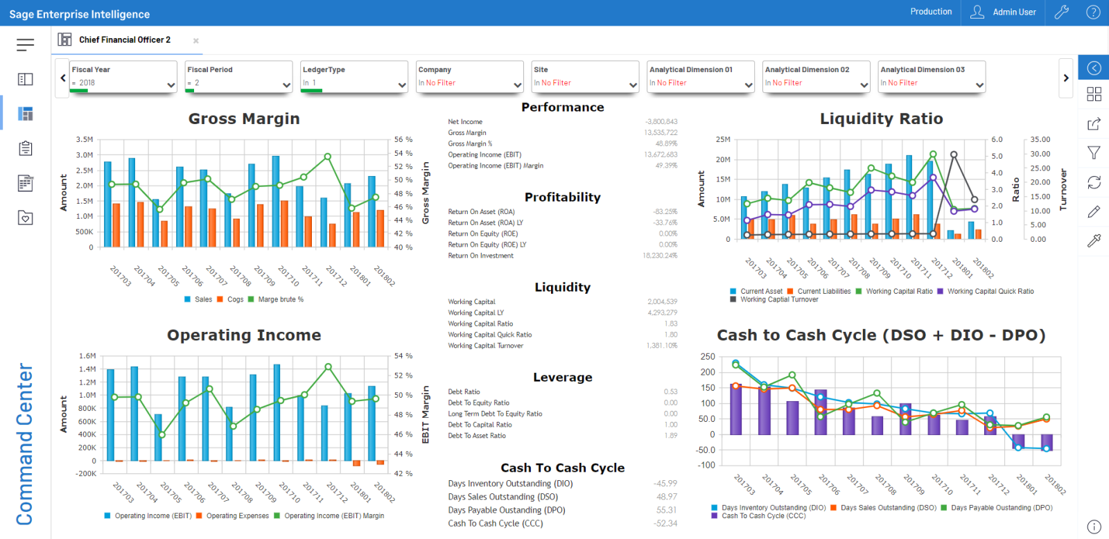Toggle Sales series in Gross Margin legend
Image resolution: width=1109 pixels, height=539 pixels.
(198, 299)
